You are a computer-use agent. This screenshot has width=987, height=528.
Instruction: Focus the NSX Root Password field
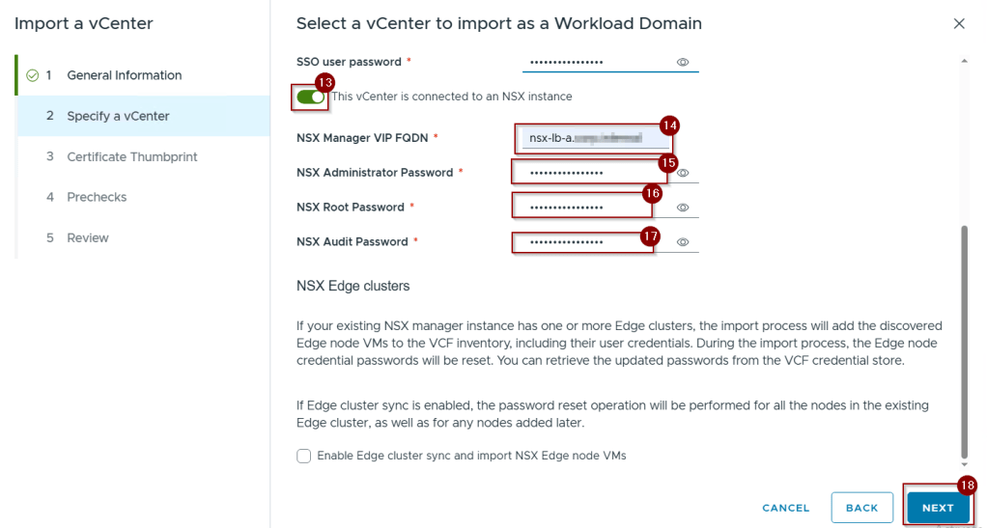tap(578, 208)
